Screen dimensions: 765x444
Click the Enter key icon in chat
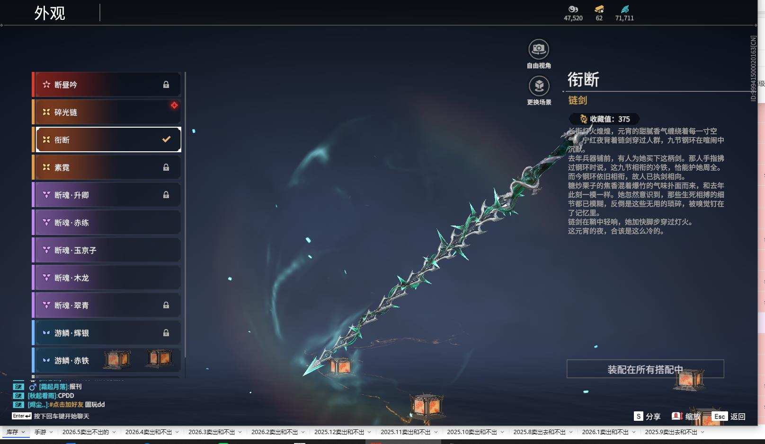(x=22, y=416)
